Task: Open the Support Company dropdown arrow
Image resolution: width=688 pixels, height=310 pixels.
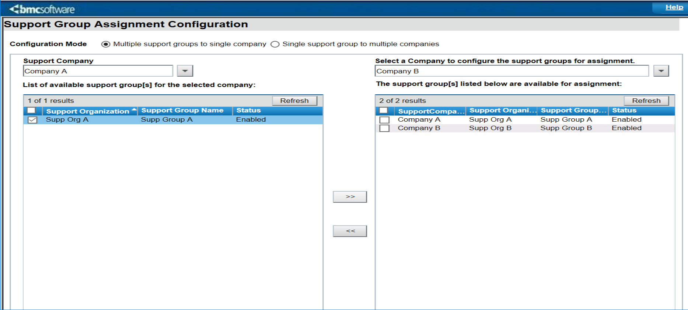Action: pos(185,71)
